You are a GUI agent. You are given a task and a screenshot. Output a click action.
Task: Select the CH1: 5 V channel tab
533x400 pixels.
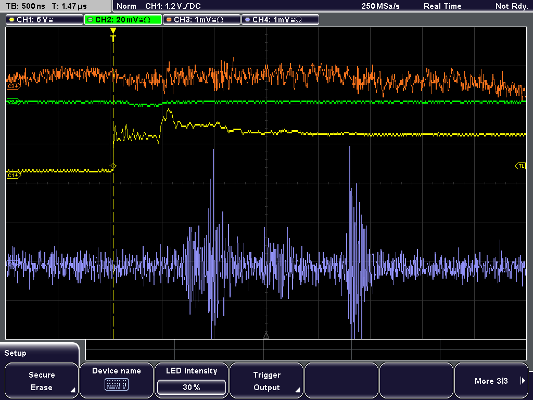click(x=45, y=20)
